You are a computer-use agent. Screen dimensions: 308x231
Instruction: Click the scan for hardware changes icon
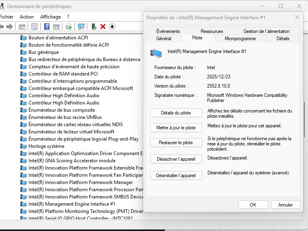click(81, 27)
